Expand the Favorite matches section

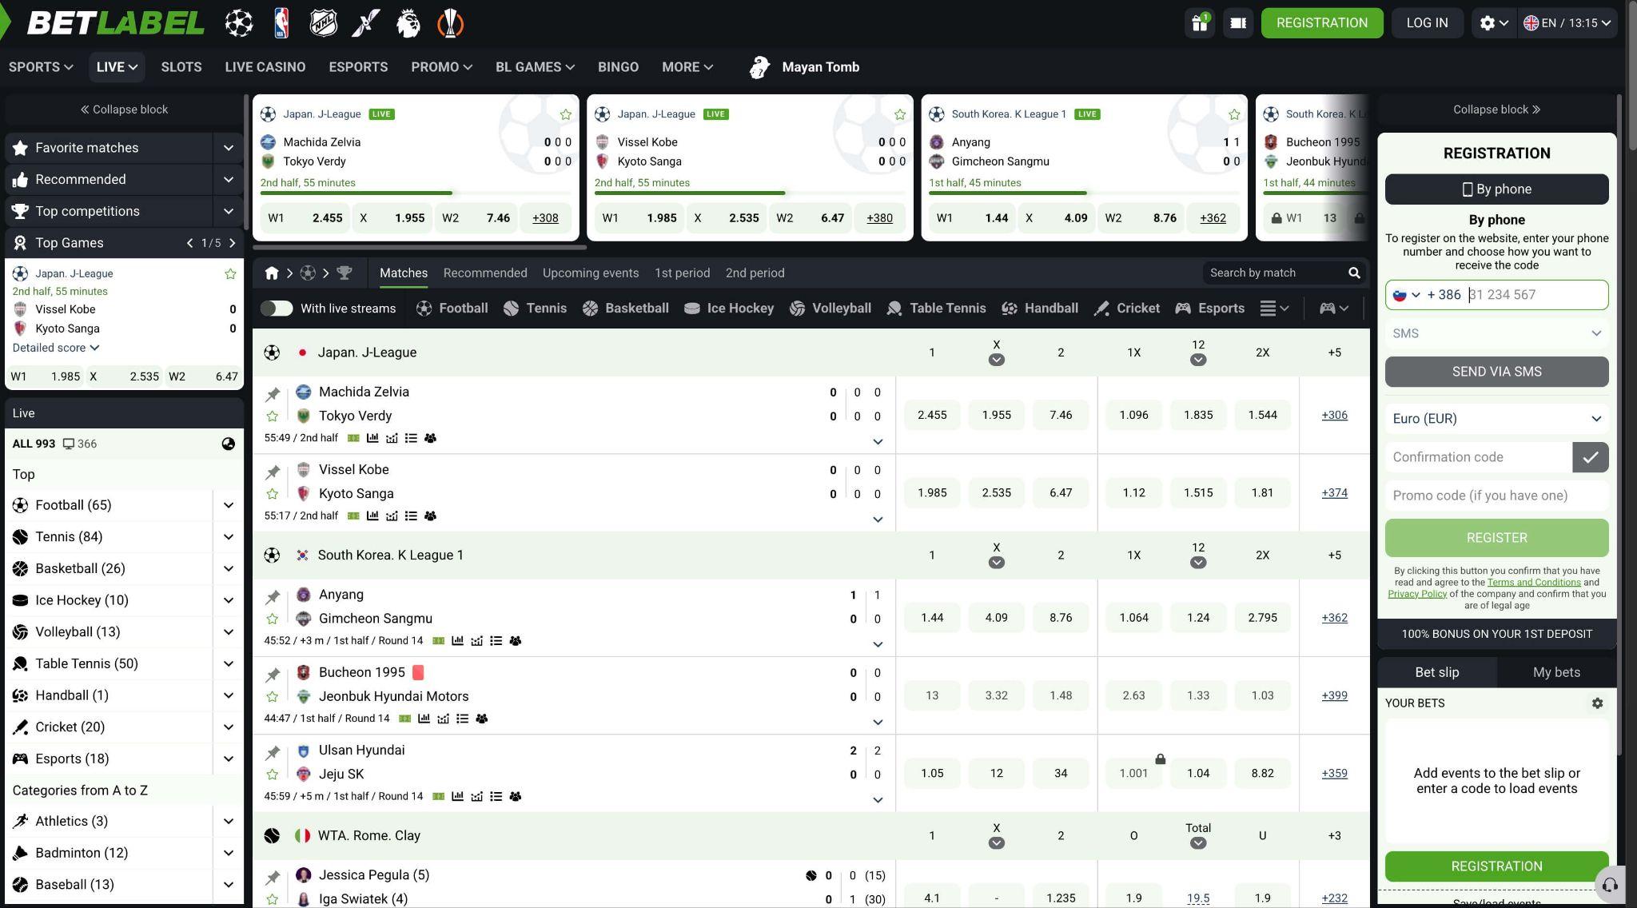228,148
